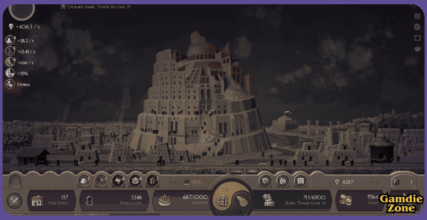Open the first round icon right of dial

[265, 180]
